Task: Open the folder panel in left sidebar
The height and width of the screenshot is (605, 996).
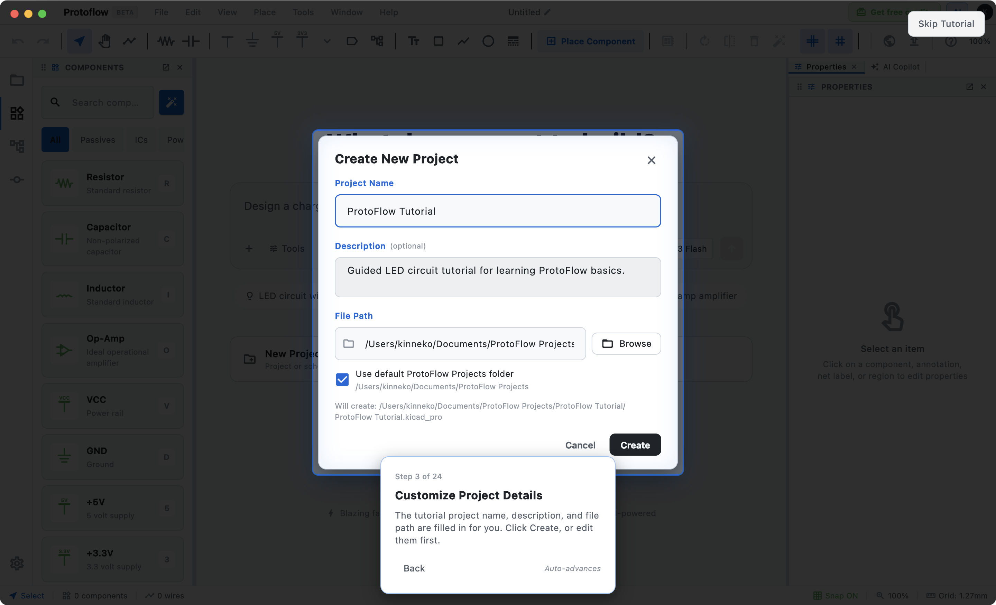Action: [x=17, y=80]
